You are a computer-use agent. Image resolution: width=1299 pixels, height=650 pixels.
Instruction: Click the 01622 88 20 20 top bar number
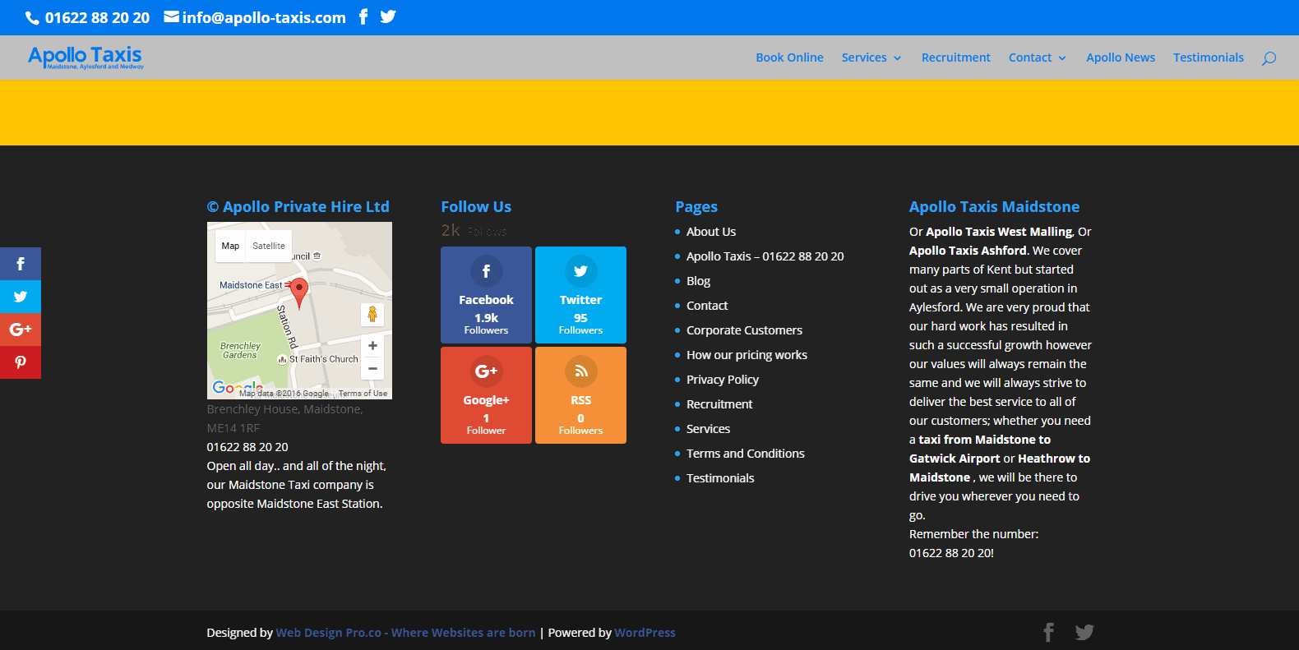[97, 17]
